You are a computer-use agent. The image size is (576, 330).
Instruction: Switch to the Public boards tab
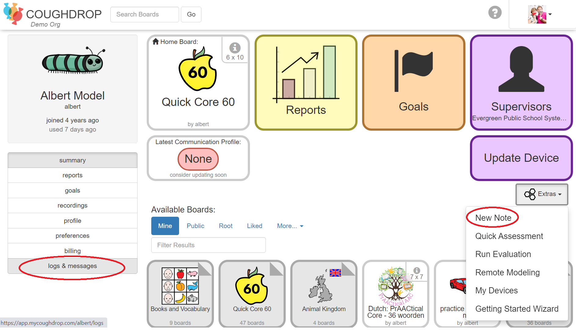(195, 226)
